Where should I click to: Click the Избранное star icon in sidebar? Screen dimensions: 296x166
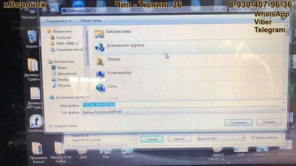(49, 31)
